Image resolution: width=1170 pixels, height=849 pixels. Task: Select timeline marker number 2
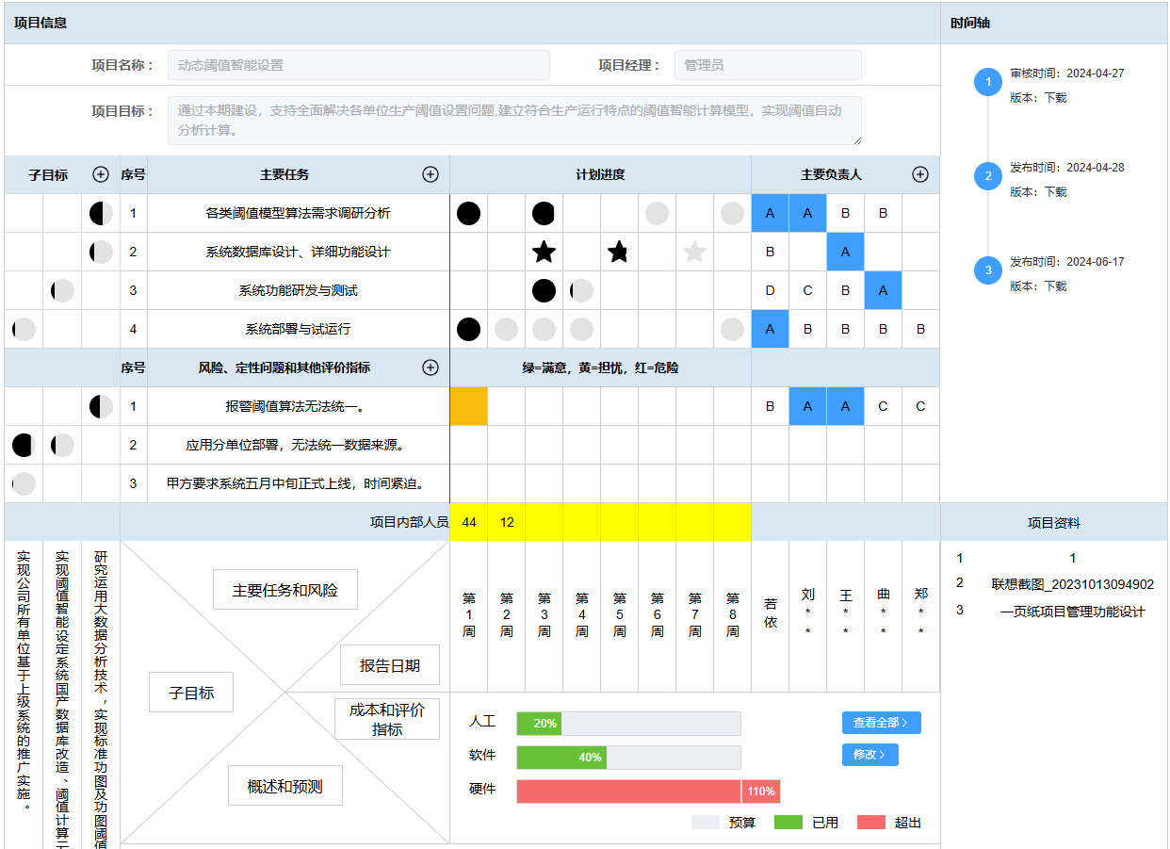988,176
